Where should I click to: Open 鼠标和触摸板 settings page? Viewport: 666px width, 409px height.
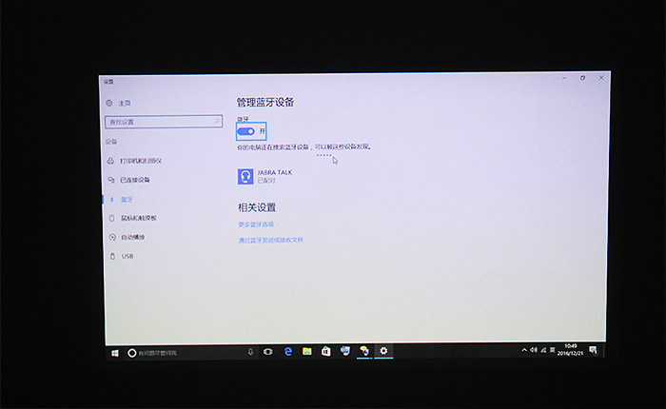[138, 218]
